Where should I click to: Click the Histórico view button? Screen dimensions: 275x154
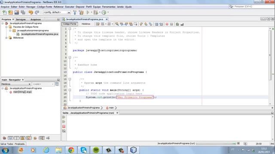coord(86,24)
